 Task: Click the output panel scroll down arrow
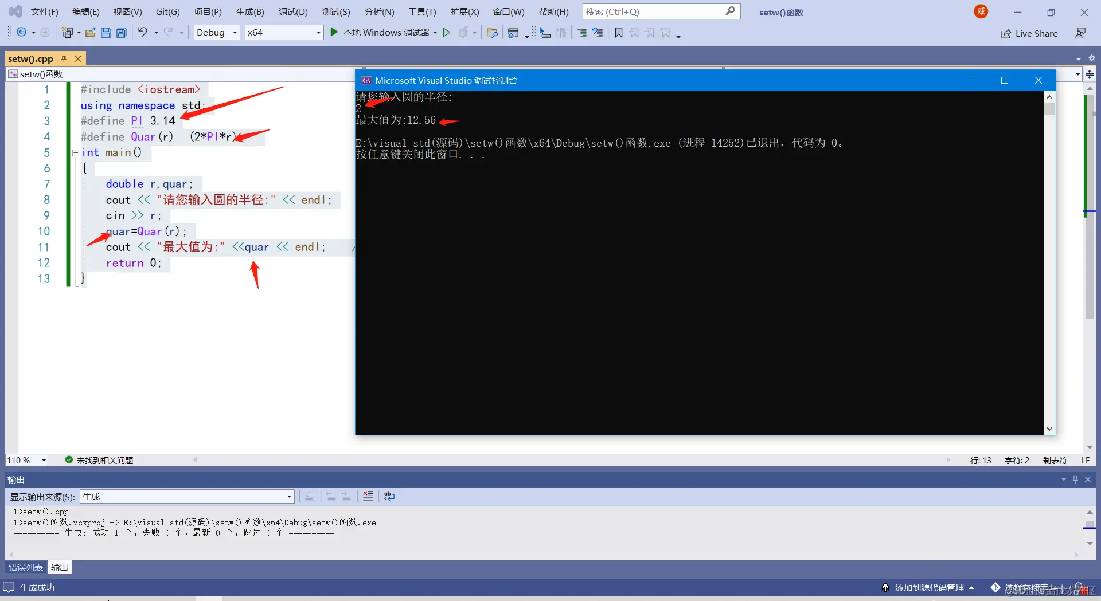click(1090, 543)
